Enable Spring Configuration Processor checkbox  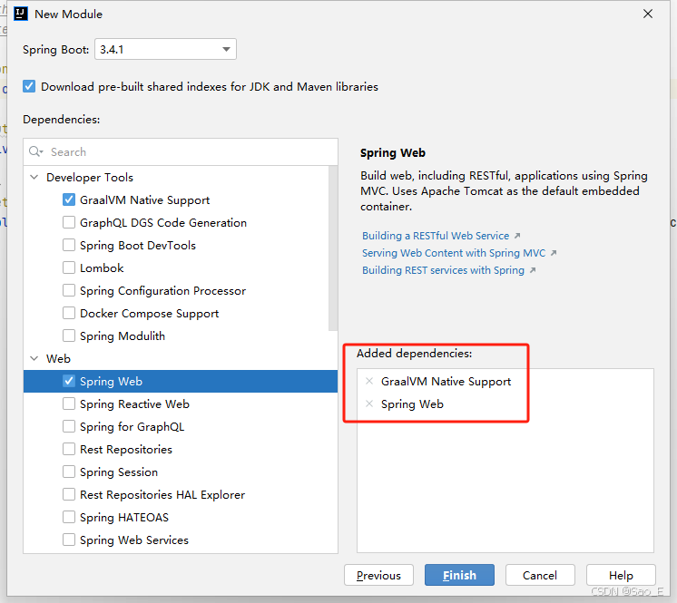(69, 290)
